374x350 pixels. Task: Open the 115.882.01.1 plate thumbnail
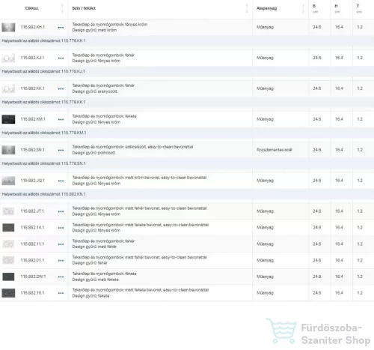8,260
